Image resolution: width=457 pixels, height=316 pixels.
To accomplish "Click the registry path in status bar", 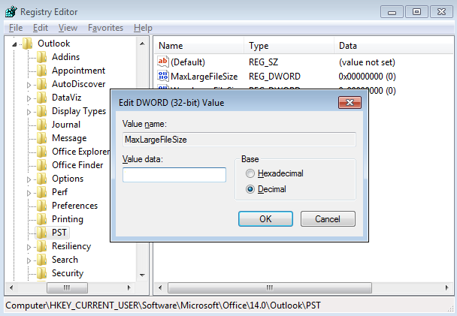I will [x=163, y=305].
